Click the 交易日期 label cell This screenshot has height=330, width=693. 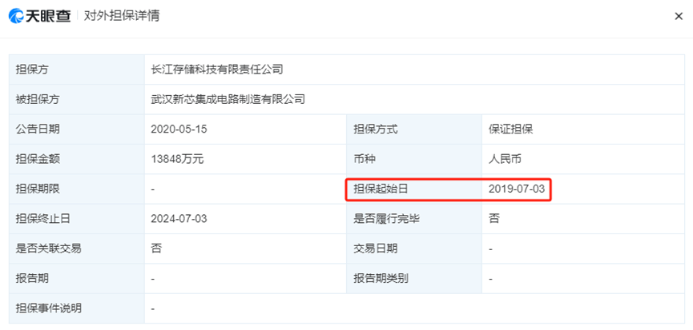(414, 248)
